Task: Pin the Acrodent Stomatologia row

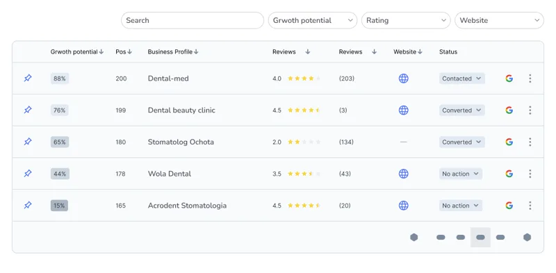Action: [x=28, y=206]
